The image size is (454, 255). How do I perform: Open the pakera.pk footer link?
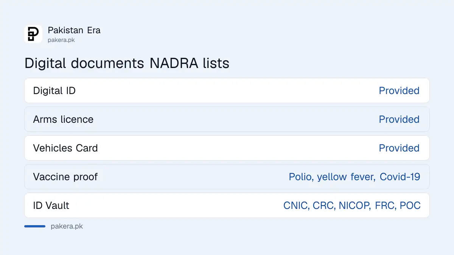click(x=67, y=226)
